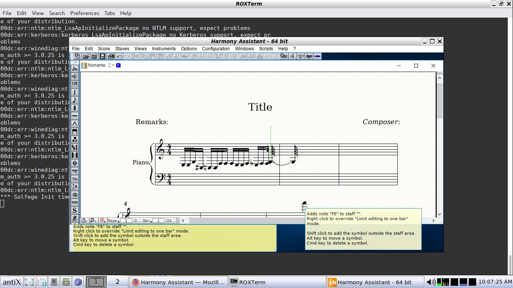Select the repeat barline palette icon
The height and width of the screenshot is (288, 513).
(x=75, y=155)
